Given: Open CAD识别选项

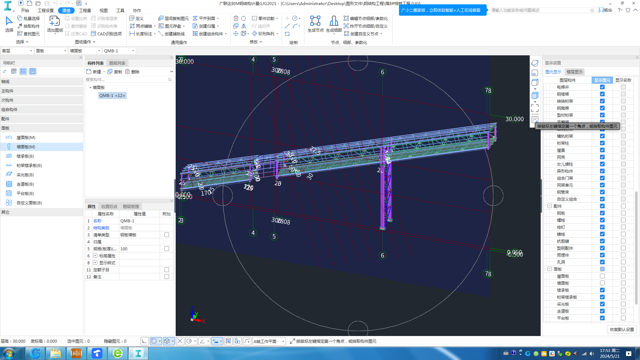Looking at the screenshot, I should coord(106,34).
